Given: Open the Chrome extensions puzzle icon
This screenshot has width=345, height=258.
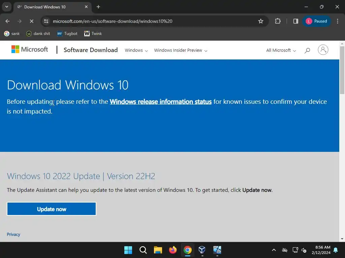Looking at the screenshot, I should click(x=278, y=21).
